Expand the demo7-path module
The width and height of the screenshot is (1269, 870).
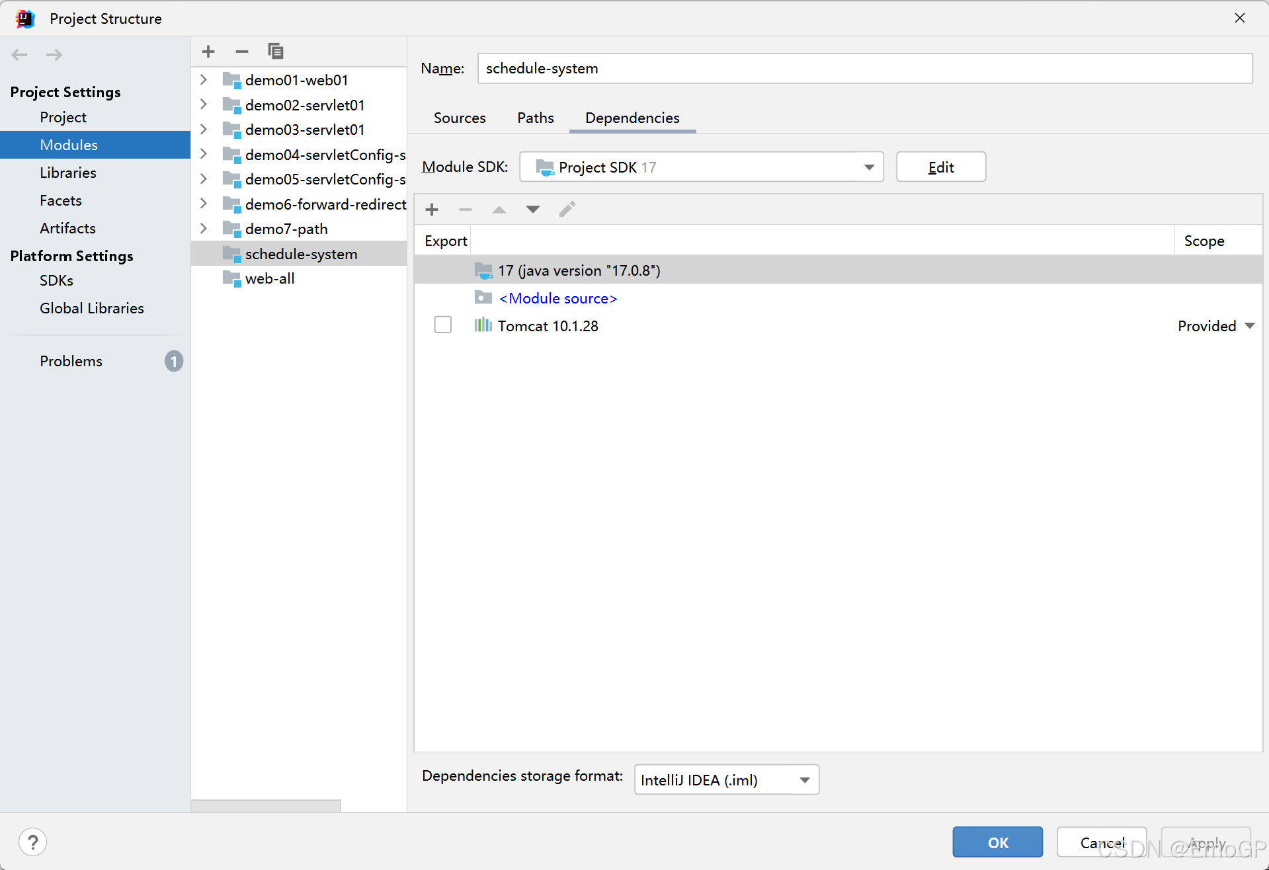tap(204, 229)
